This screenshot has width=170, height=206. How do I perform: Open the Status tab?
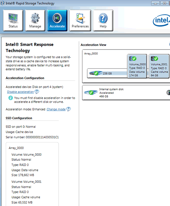pyautogui.click(x=13, y=20)
